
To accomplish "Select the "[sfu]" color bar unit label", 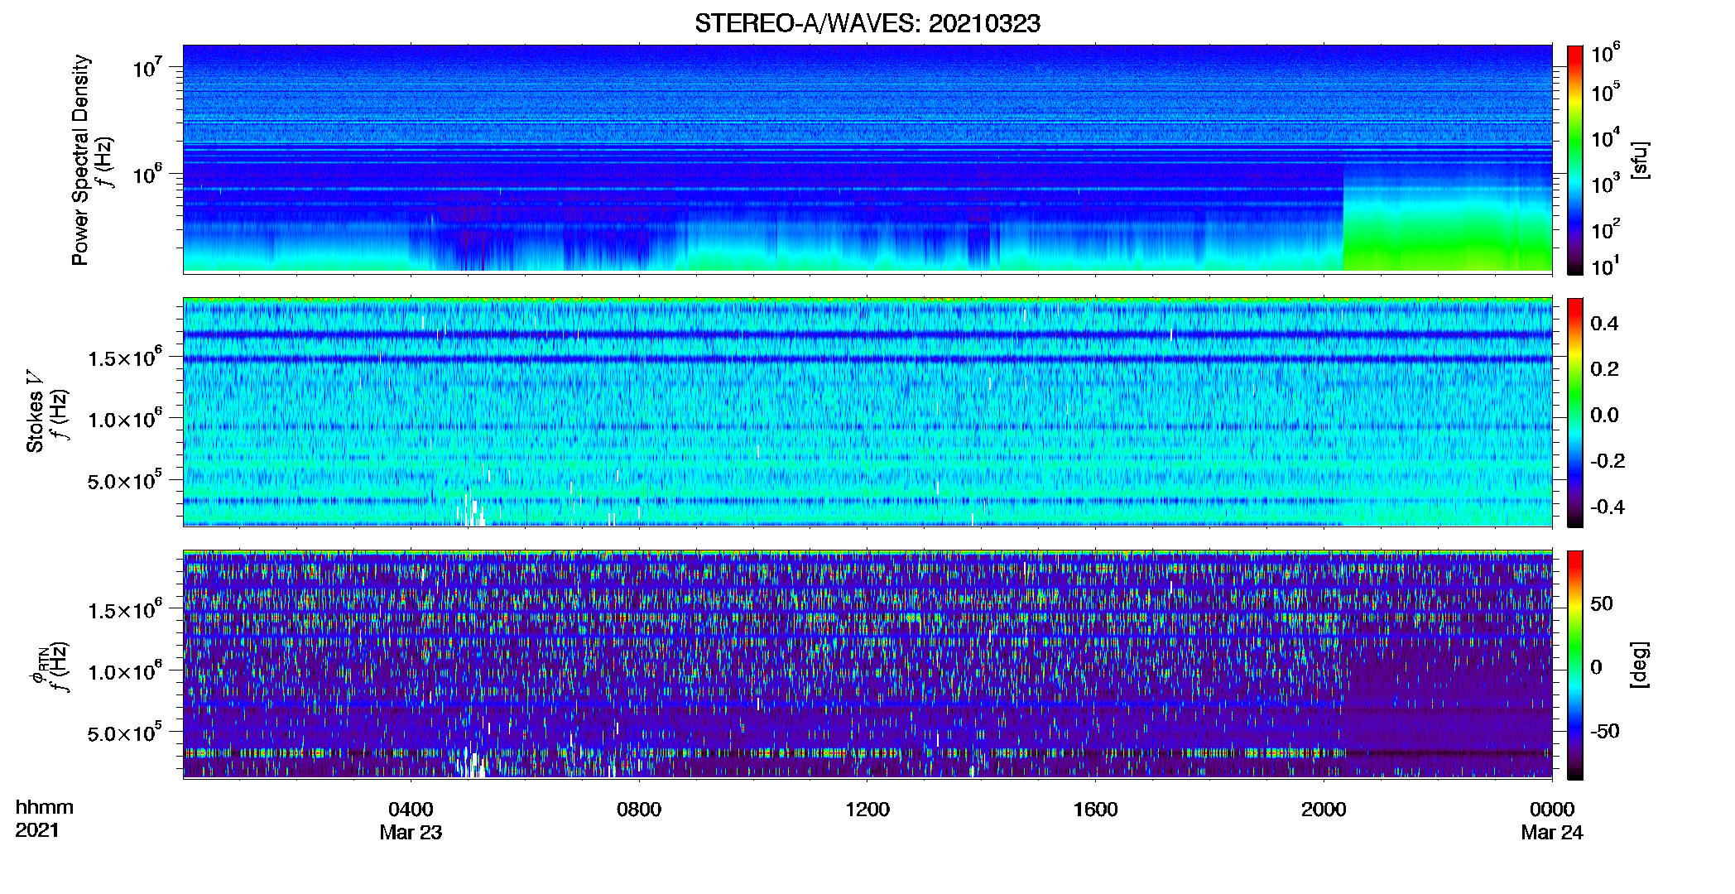I will click(1640, 160).
